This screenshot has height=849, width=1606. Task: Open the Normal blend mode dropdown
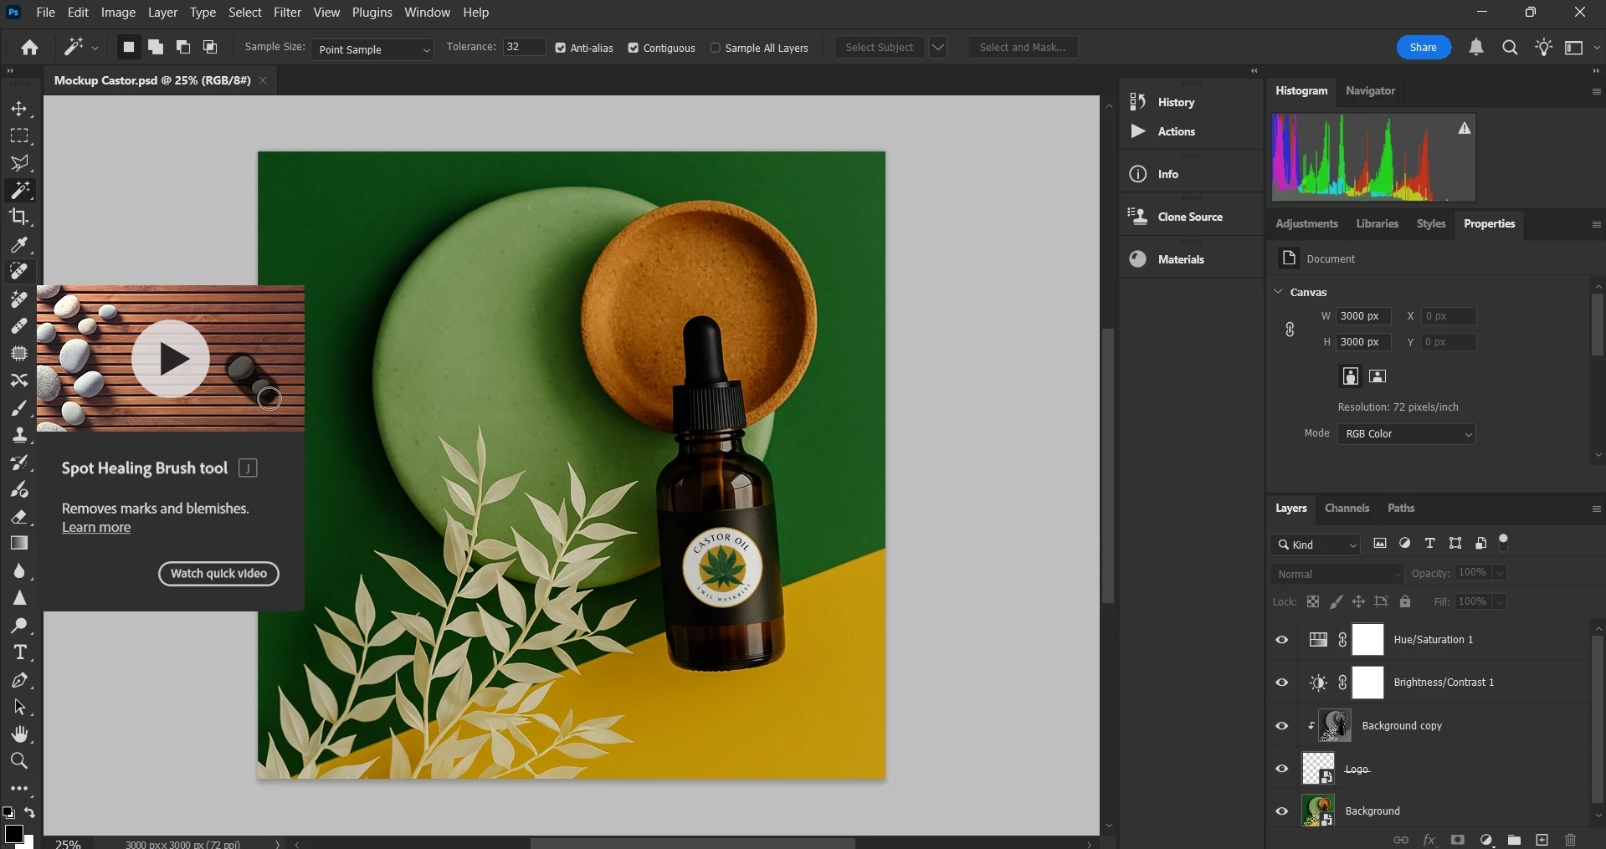point(1337,574)
